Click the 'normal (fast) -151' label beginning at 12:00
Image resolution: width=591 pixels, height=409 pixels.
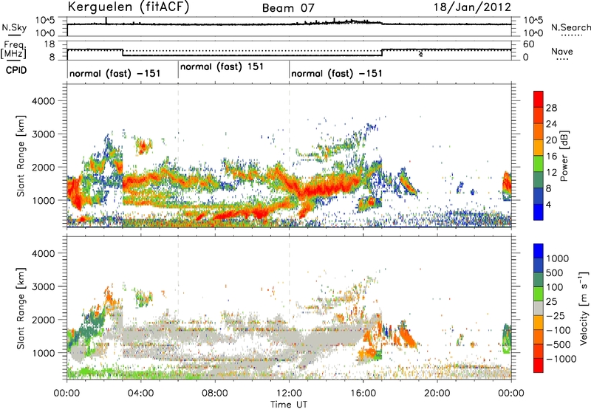pos(337,73)
